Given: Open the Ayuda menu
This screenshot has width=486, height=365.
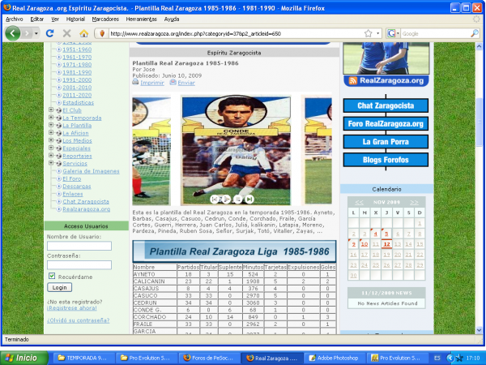Looking at the screenshot, I should coord(172,19).
